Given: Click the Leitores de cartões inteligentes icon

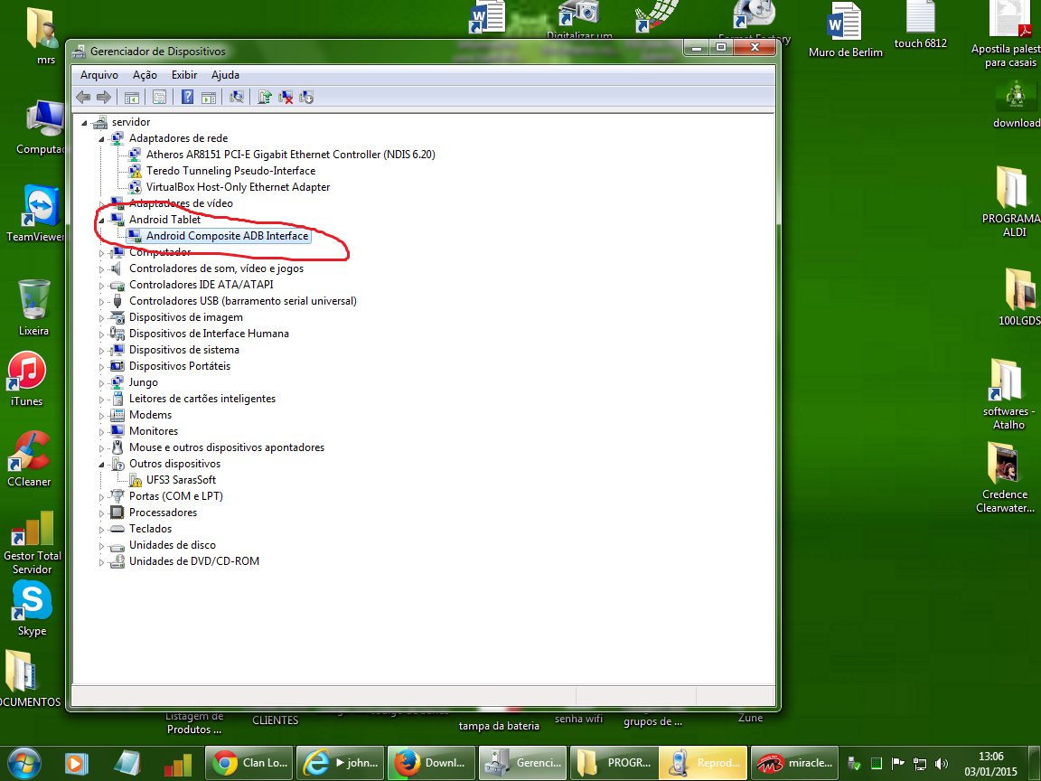Looking at the screenshot, I should click(117, 399).
